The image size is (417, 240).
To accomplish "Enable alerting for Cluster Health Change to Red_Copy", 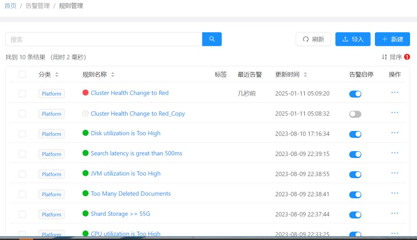I will coord(355,114).
